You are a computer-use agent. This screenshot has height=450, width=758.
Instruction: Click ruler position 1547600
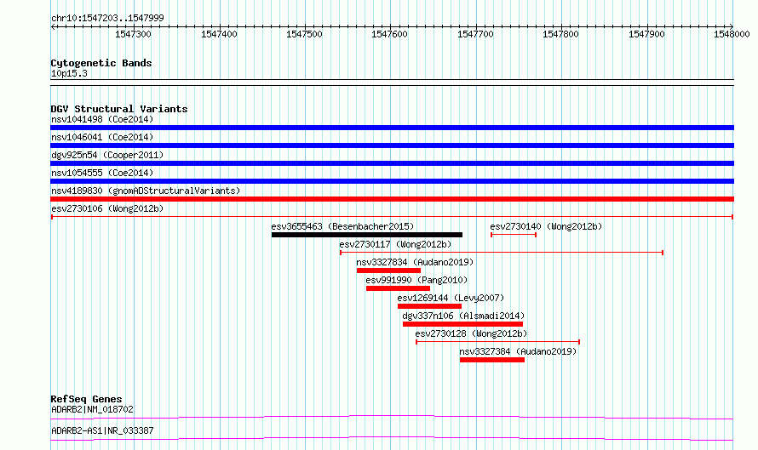coord(389,34)
